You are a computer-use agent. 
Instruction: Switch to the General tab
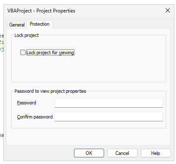(17, 25)
